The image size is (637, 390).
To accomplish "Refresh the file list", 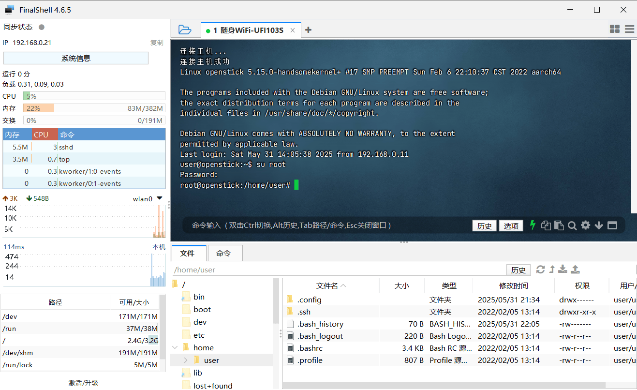I will 540,270.
